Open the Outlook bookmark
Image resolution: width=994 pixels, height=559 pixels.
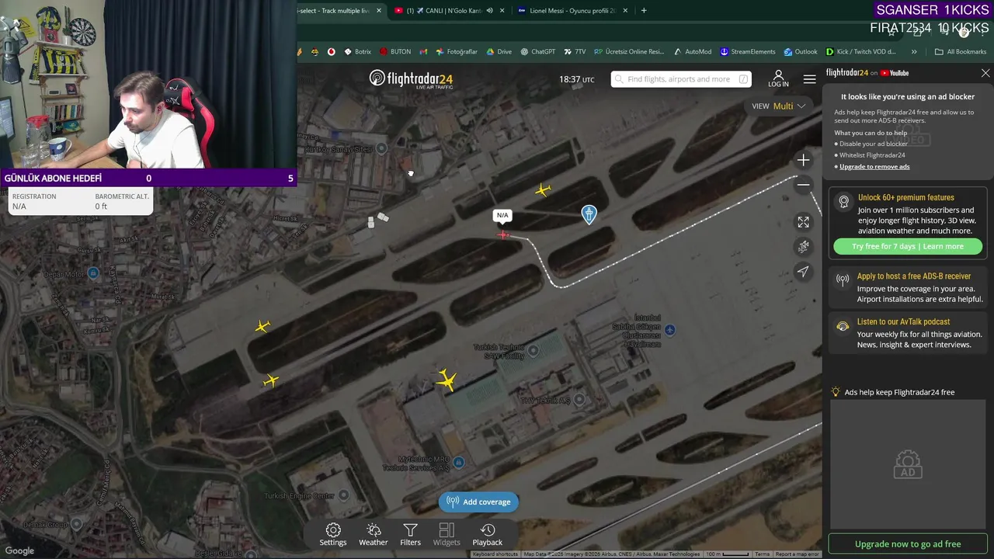[x=801, y=52]
